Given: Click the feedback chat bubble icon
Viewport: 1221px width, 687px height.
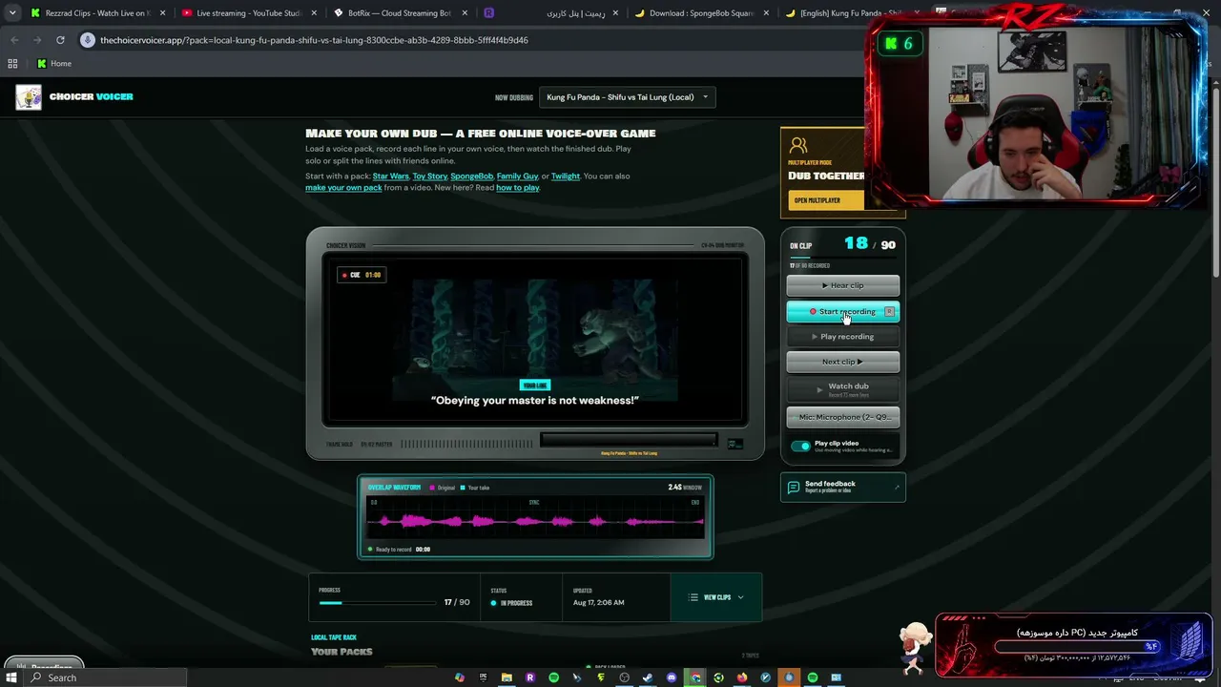Looking at the screenshot, I should (x=793, y=488).
